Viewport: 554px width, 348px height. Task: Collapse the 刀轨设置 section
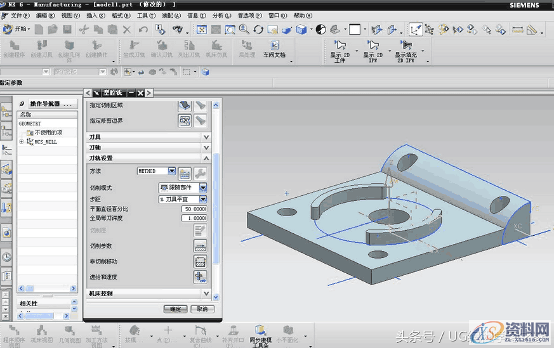tap(206, 158)
